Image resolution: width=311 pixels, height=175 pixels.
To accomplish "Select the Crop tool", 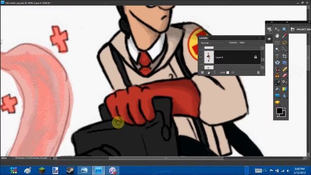I will 284,56.
